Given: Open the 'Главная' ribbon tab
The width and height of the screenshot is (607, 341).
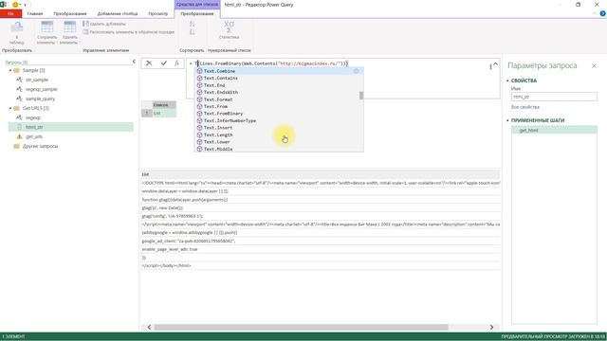Looking at the screenshot, I should tap(35, 13).
